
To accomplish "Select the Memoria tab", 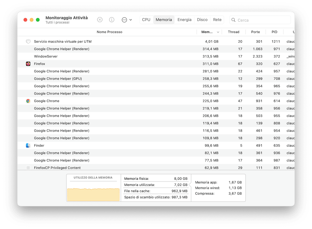I will point(164,20).
